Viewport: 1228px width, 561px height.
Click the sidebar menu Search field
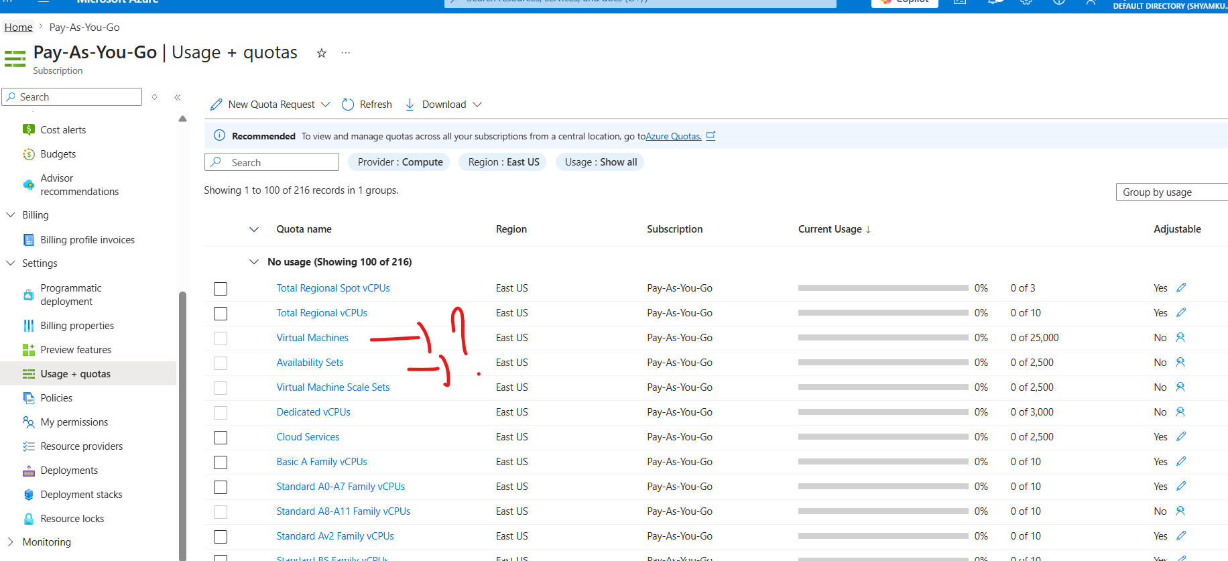[72, 97]
